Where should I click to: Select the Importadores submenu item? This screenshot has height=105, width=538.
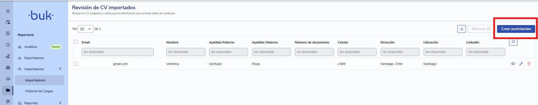[39, 80]
